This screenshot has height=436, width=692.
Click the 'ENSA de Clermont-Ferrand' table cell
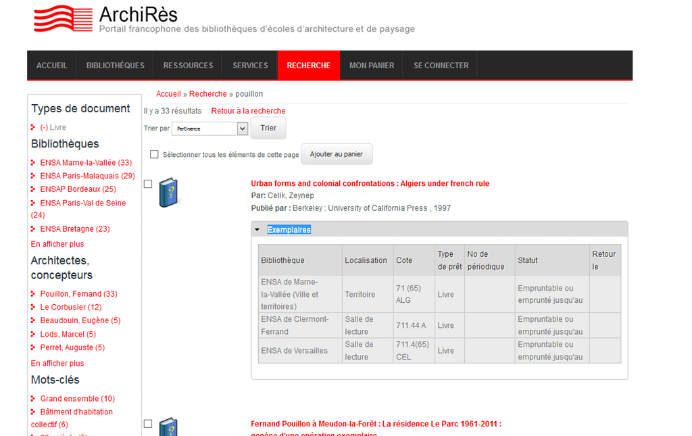[x=300, y=325]
